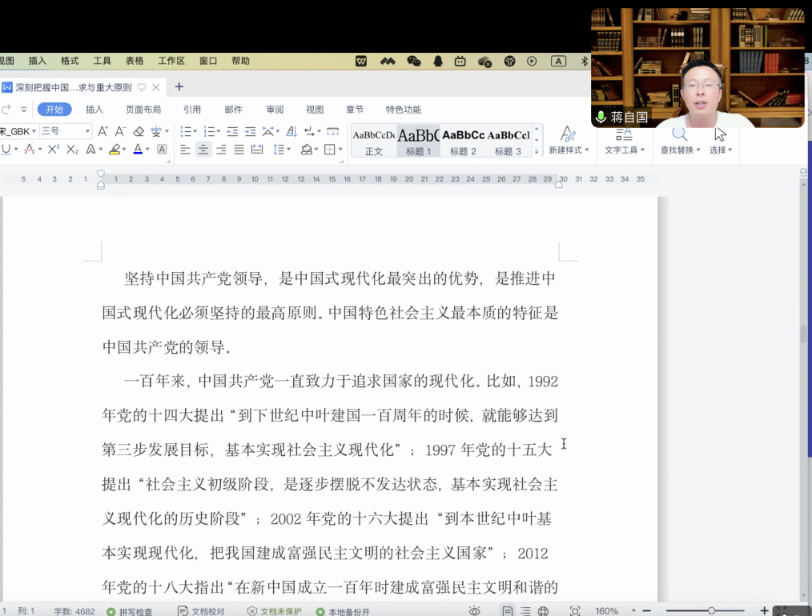The height and width of the screenshot is (616, 812).
Task: Click the justify alignment icon
Action: pyautogui.click(x=239, y=150)
